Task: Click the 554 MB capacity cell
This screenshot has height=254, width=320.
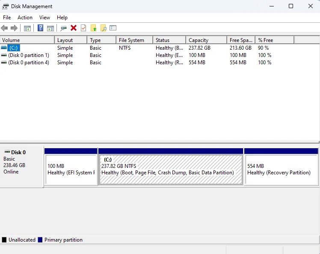Action: 197,63
